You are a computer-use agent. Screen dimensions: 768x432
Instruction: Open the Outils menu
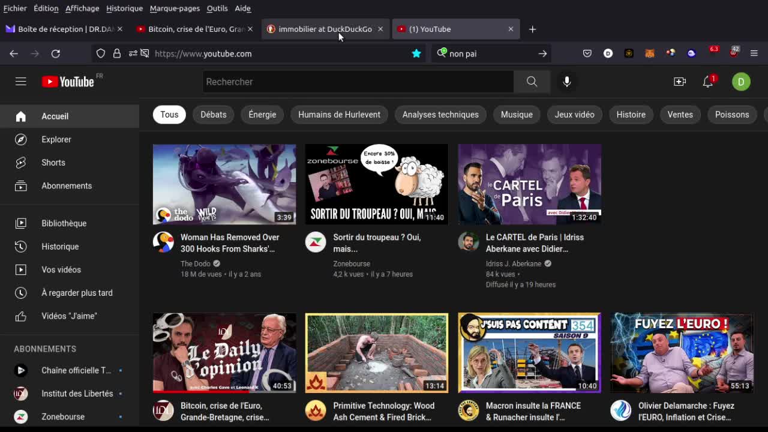click(x=217, y=8)
